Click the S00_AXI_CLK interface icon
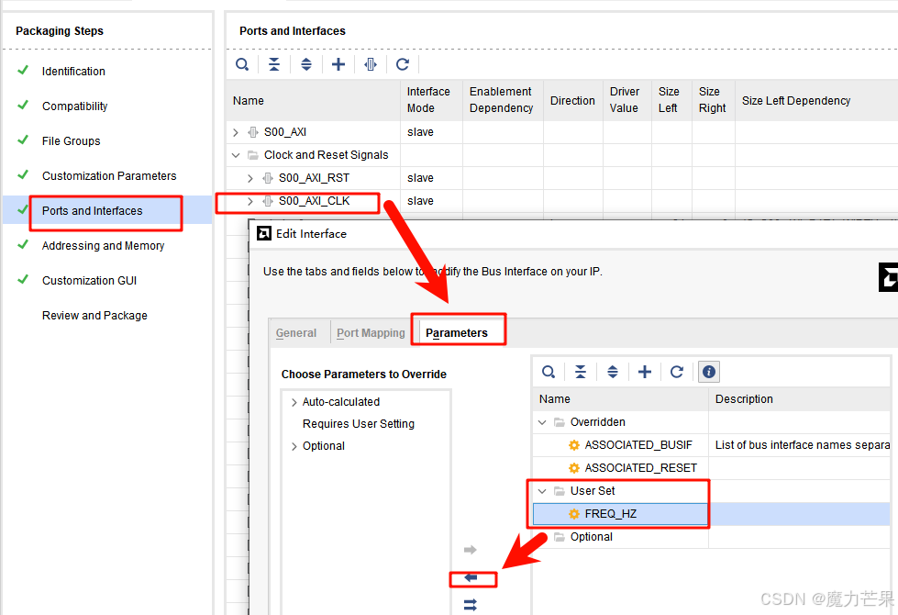Image resolution: width=898 pixels, height=615 pixels. point(268,201)
